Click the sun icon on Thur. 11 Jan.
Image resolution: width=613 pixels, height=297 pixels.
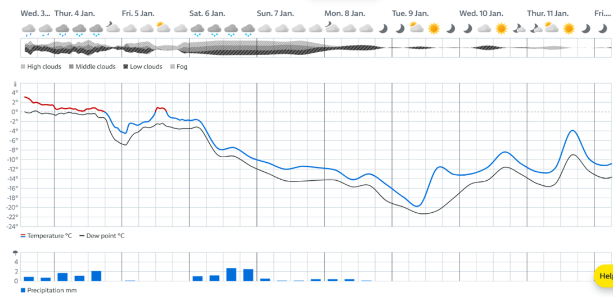coord(569,29)
